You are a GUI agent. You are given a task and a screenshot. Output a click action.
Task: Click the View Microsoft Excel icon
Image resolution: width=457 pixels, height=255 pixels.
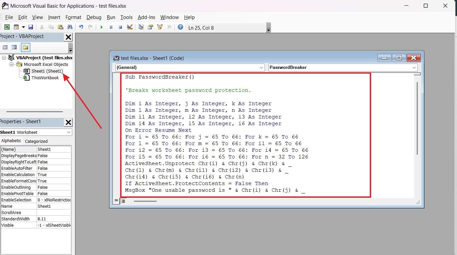7,27
